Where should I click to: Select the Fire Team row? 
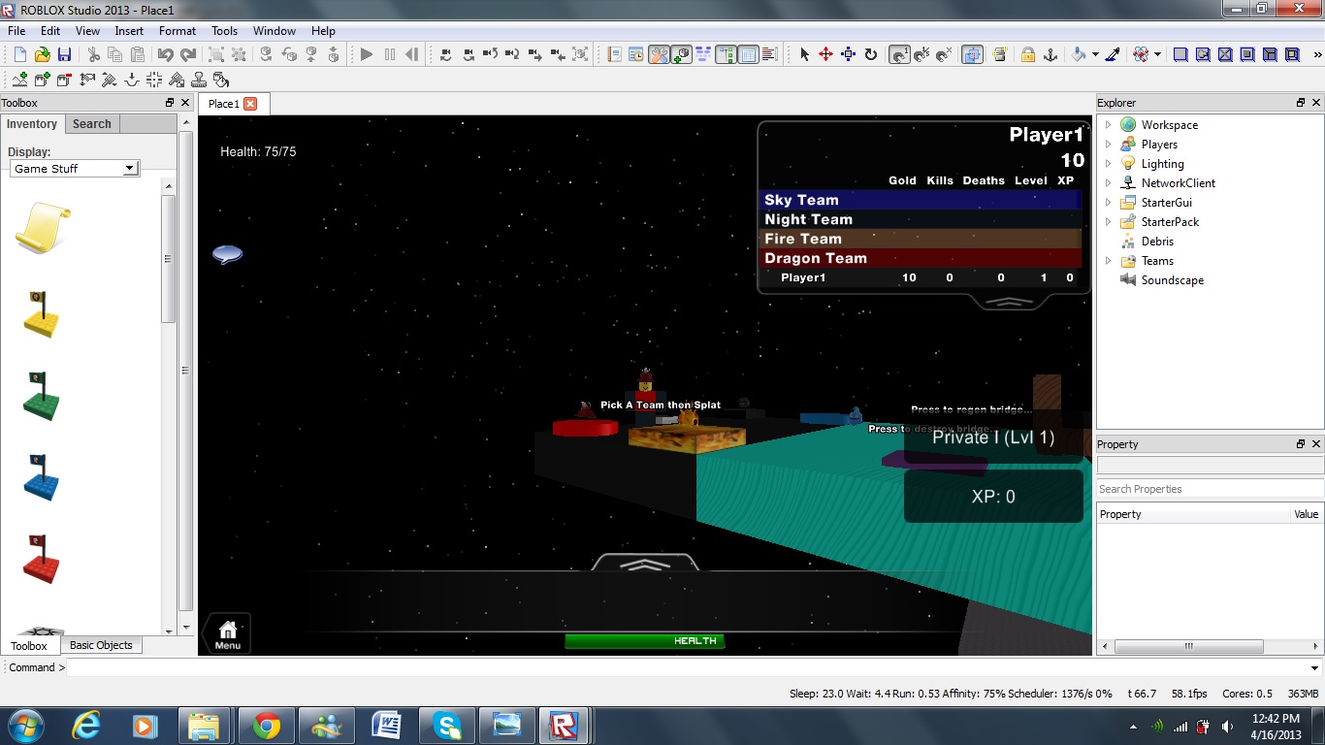click(x=921, y=239)
